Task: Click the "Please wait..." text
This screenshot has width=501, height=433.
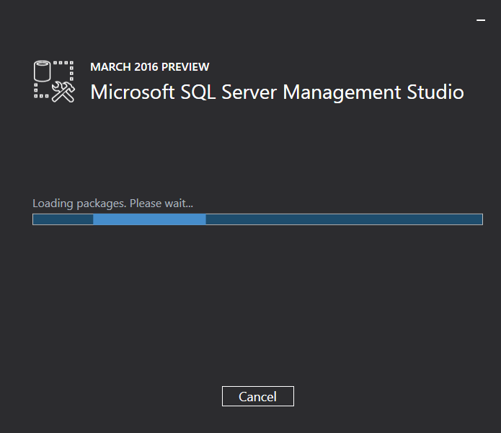Action: (x=161, y=204)
